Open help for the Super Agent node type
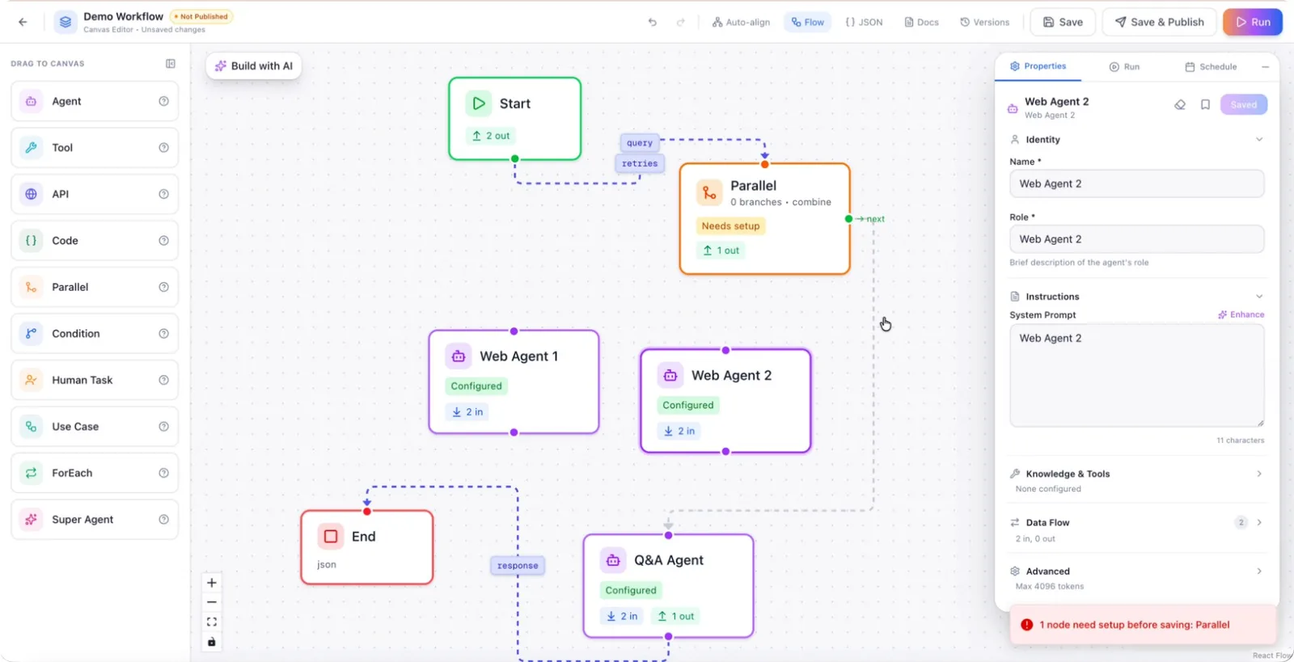 (x=164, y=520)
